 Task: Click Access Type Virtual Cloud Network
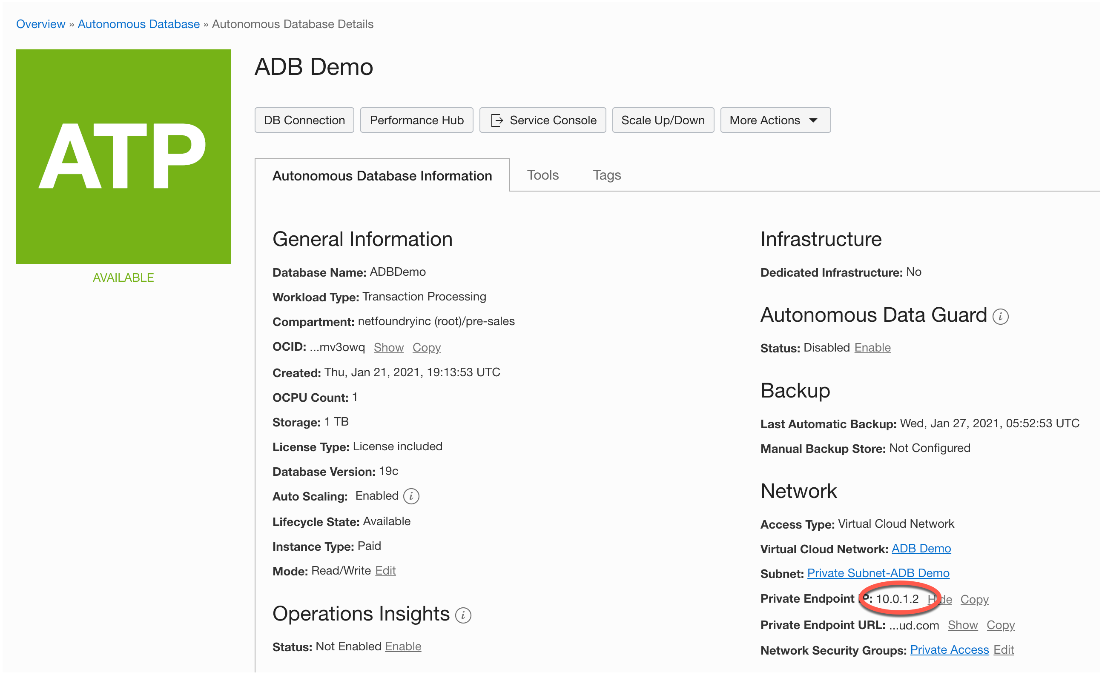click(897, 524)
